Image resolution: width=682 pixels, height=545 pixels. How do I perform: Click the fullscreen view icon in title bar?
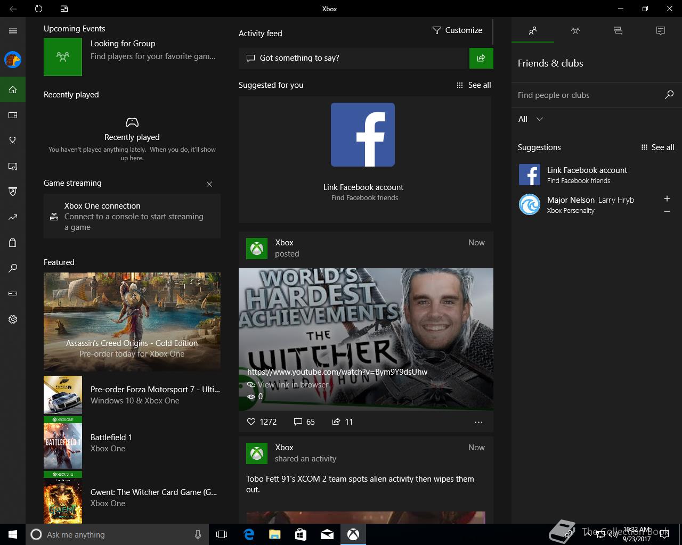[x=64, y=9]
